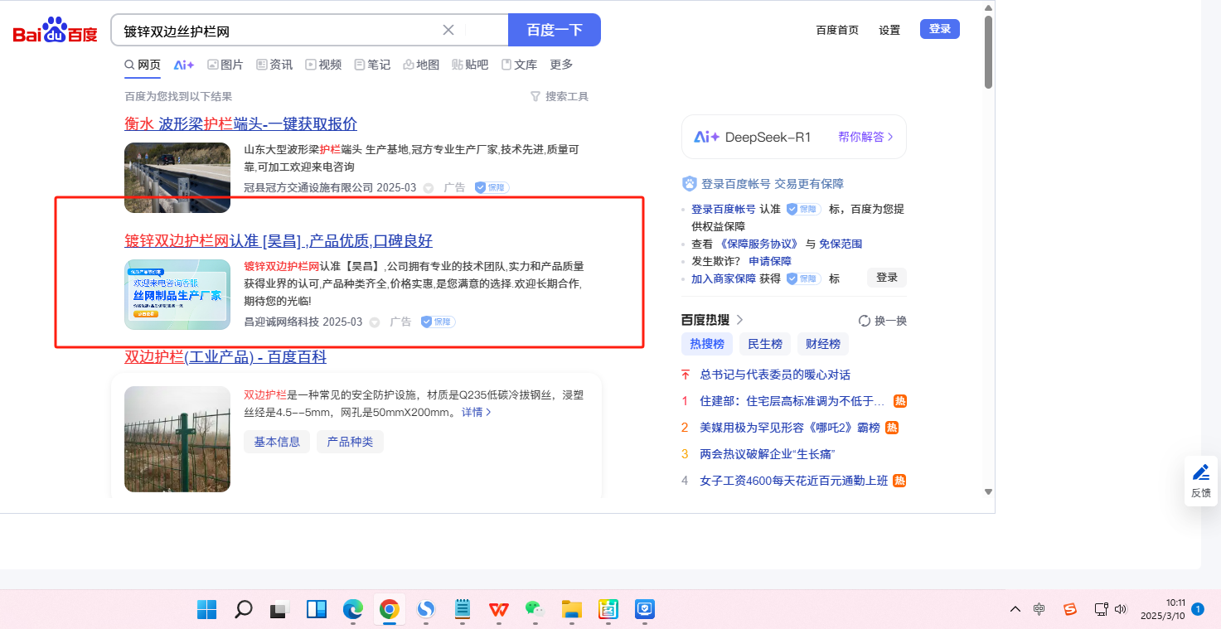Clear the search box with the X icon
1221x629 pixels.
tap(448, 30)
